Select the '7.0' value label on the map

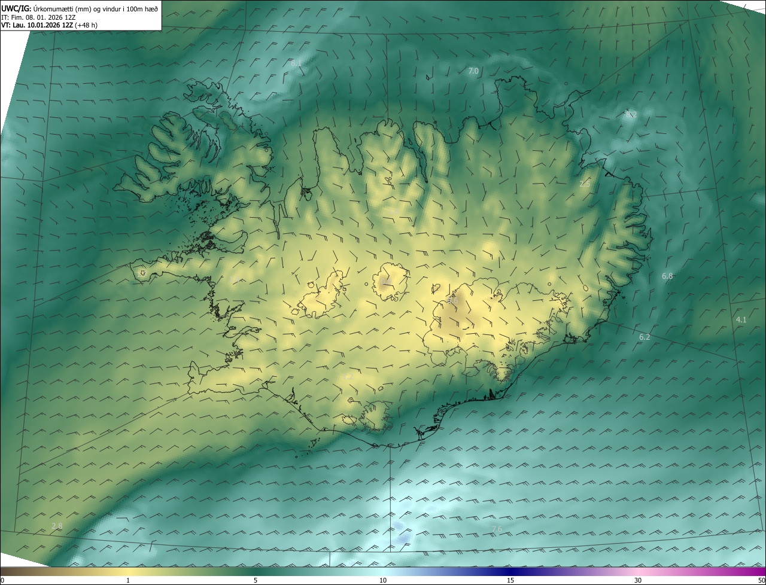(x=473, y=71)
